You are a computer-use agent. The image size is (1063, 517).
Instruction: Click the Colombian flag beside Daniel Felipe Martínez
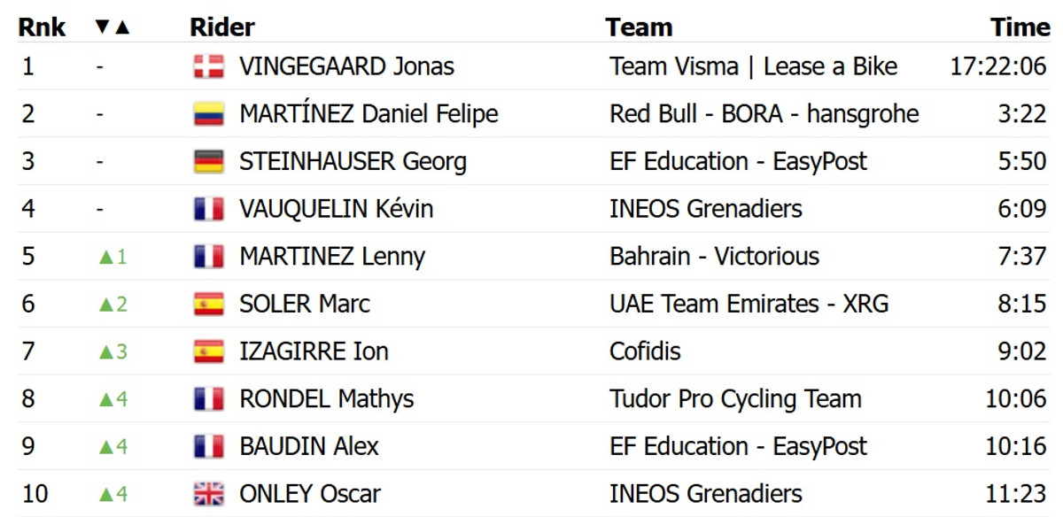pyautogui.click(x=209, y=114)
